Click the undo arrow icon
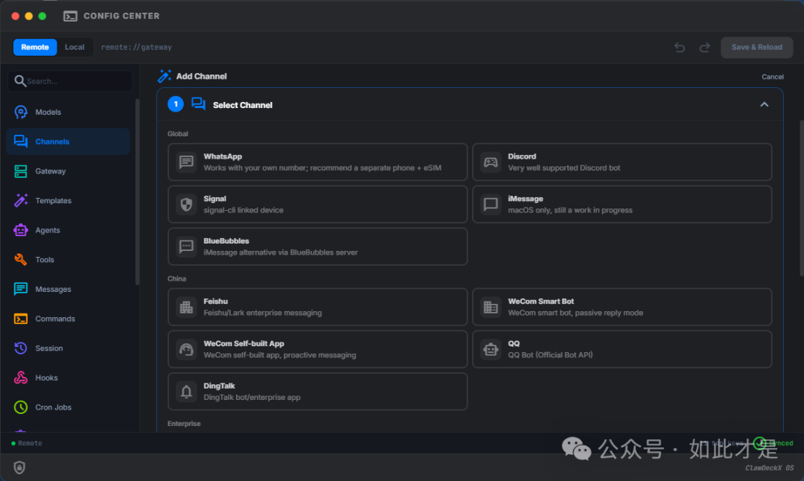The height and width of the screenshot is (481, 804). point(680,48)
